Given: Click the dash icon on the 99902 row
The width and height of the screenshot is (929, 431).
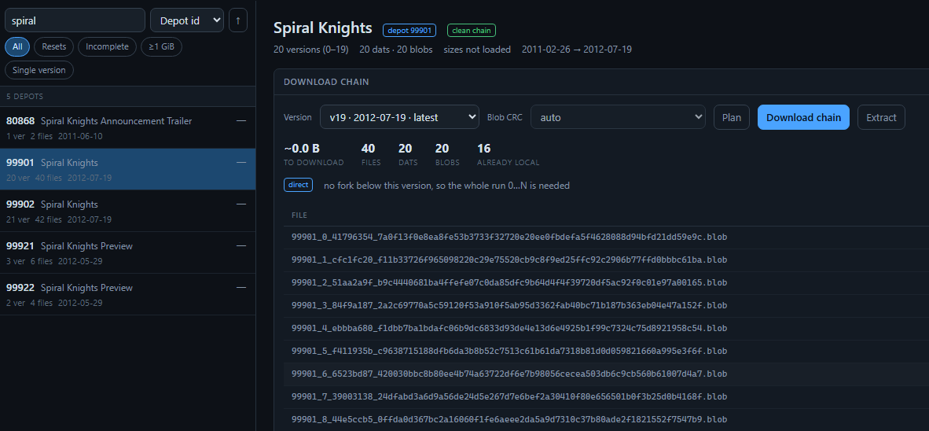Looking at the screenshot, I should (241, 204).
